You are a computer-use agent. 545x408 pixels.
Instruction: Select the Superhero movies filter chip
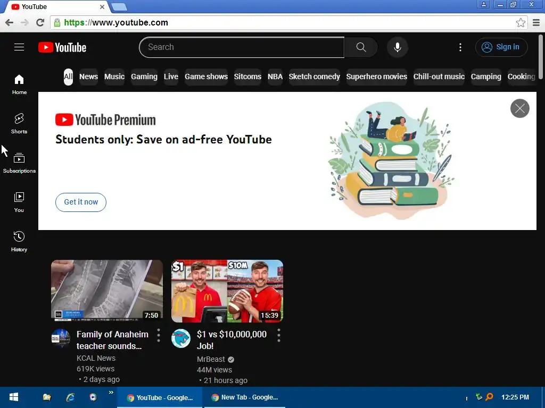coord(376,76)
